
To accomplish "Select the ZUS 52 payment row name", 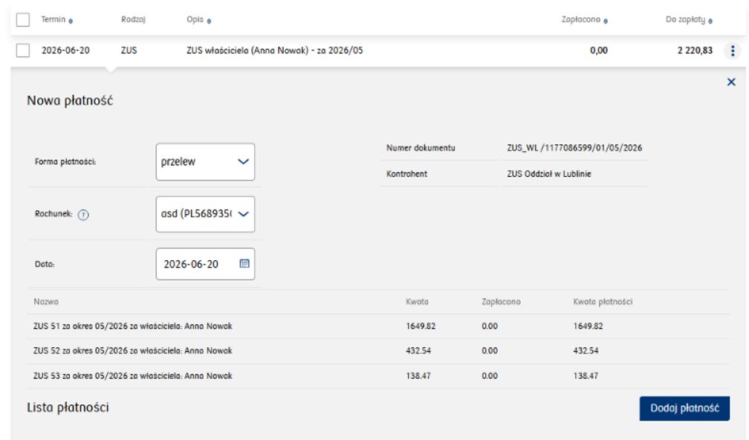I will [133, 351].
